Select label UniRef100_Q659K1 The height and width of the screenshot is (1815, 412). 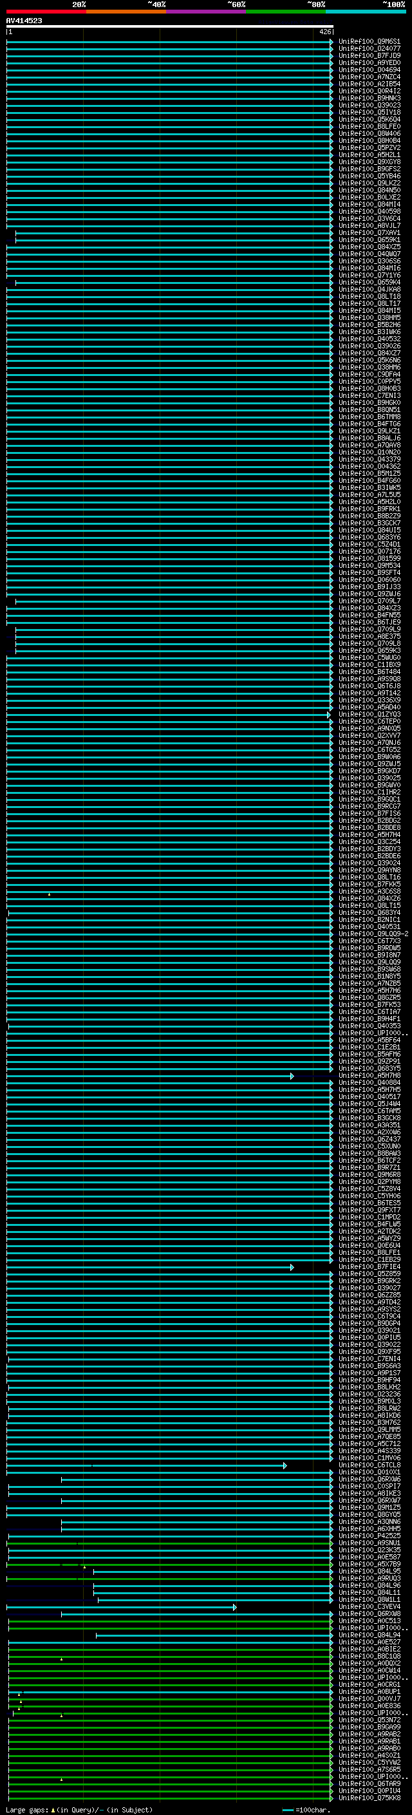pos(369,240)
